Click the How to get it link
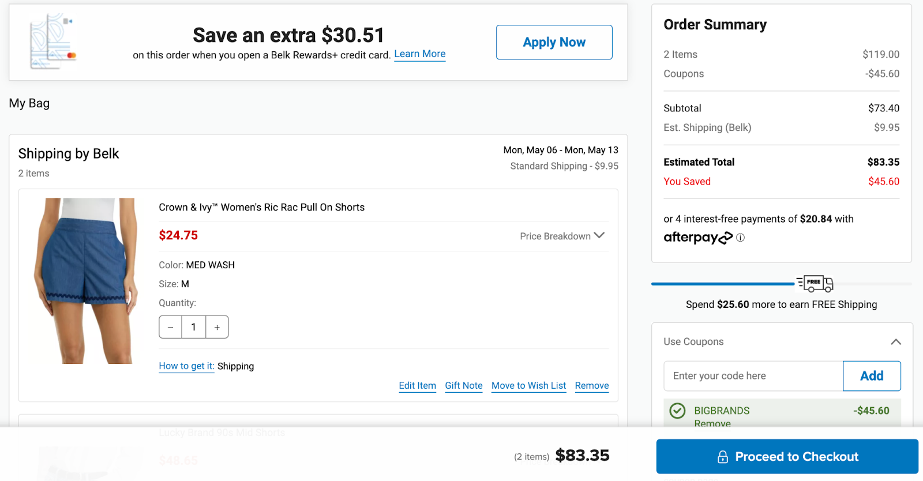The width and height of the screenshot is (923, 481). click(186, 366)
